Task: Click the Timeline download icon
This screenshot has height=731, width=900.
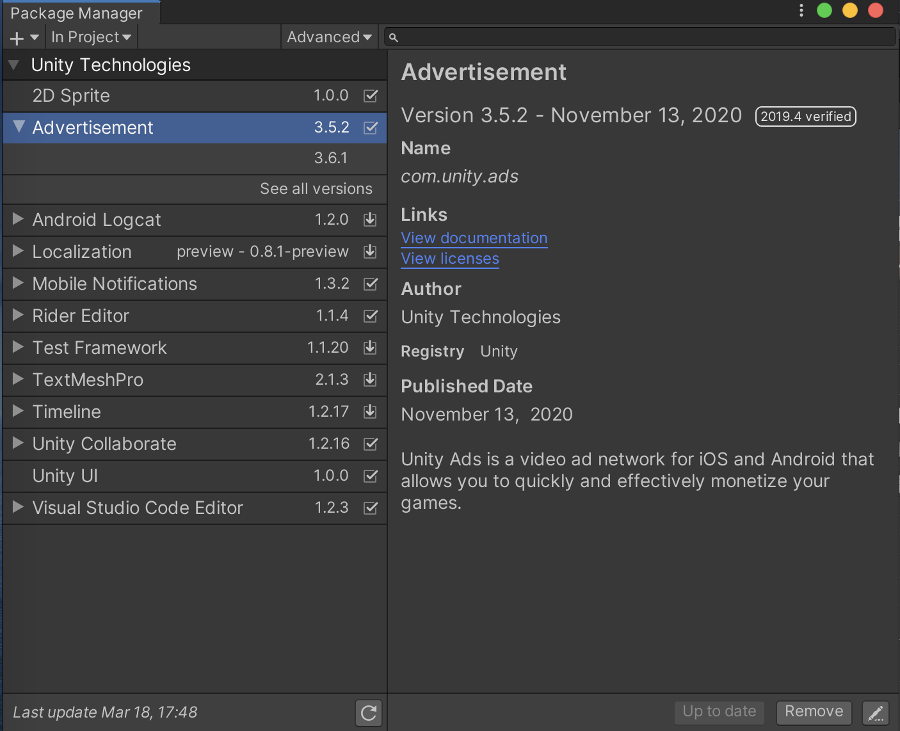Action: (370, 412)
